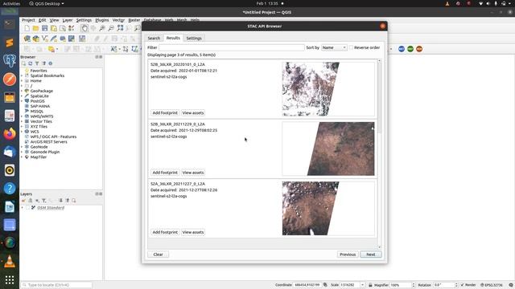Click the Zoom Out magnifier tool
Image resolution: width=515 pixels, height=289 pixels.
point(111,29)
